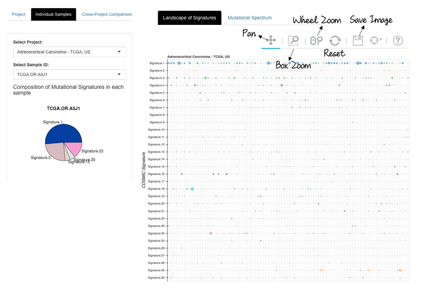Click the Signature.16 y-axis label
Image resolution: width=421 pixels, height=293 pixels.
coord(156,174)
